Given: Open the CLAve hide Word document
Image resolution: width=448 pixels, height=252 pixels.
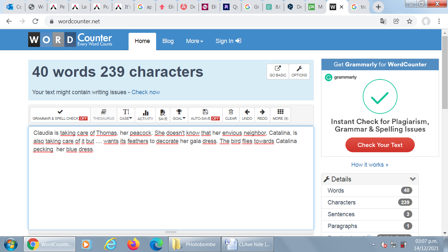Looking at the screenshot, I should point(247,244).
